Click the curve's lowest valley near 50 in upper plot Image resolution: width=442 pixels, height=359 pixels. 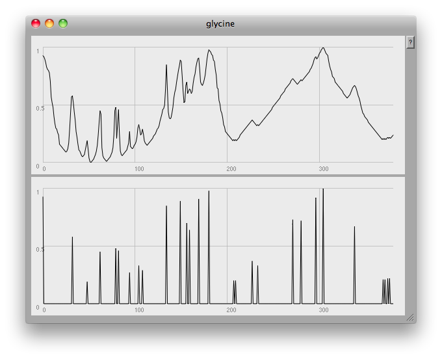tap(91, 161)
